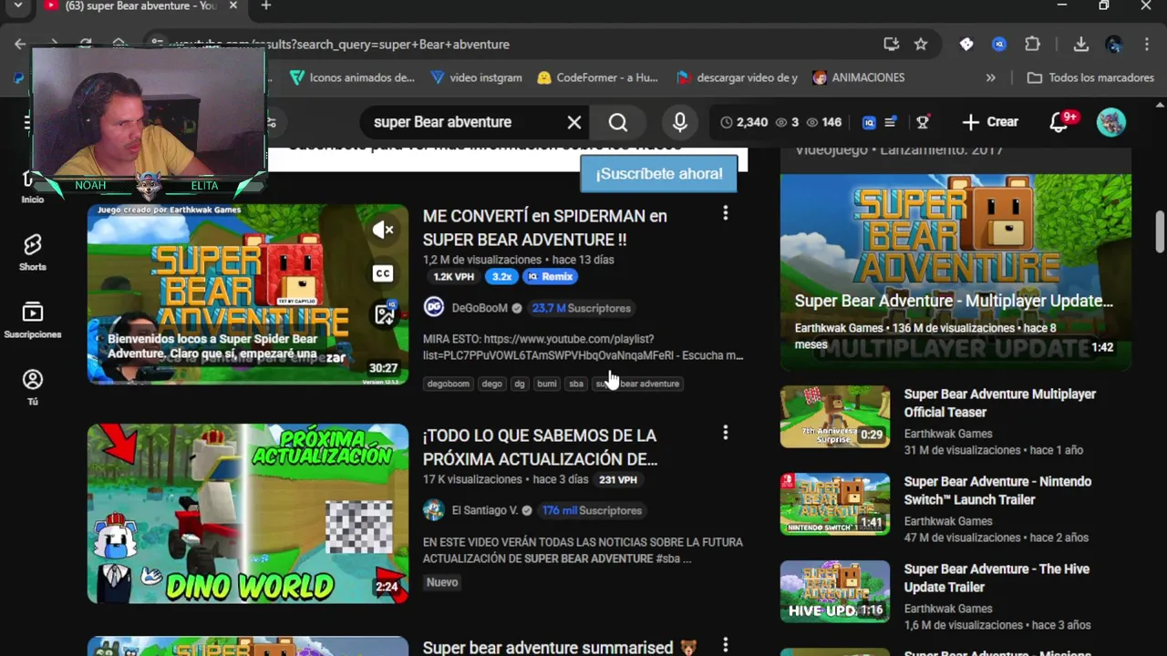
Task: Click the vidIQ extension icon in toolbar
Action: pos(999,44)
